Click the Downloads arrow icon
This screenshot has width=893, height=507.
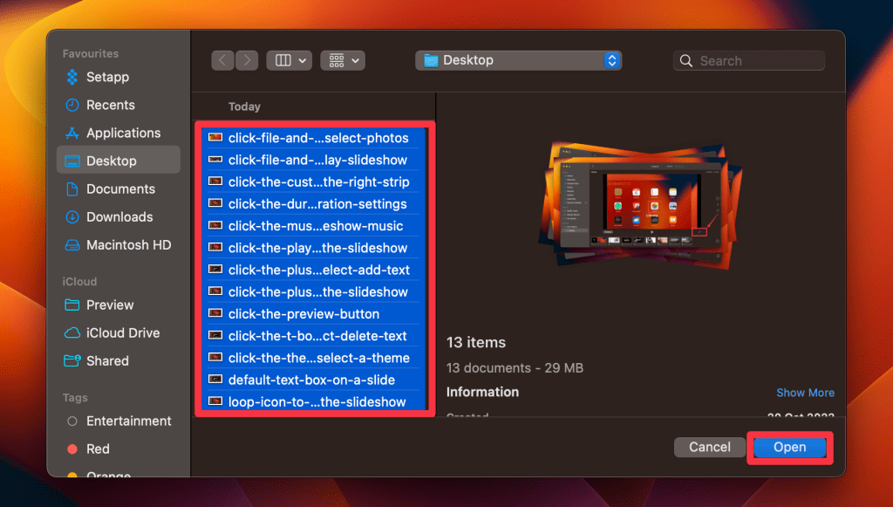coord(72,216)
